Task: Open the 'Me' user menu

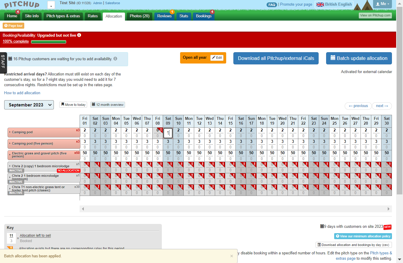Action: (x=383, y=4)
